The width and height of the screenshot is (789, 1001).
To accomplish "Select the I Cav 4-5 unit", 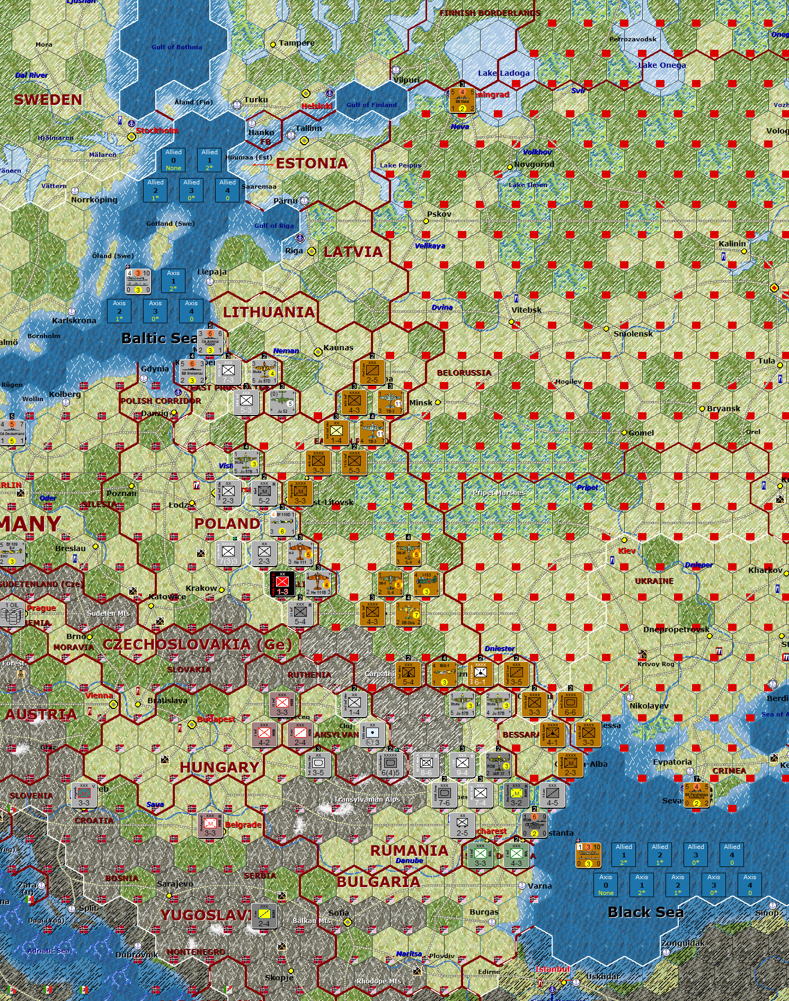I will coord(552,795).
